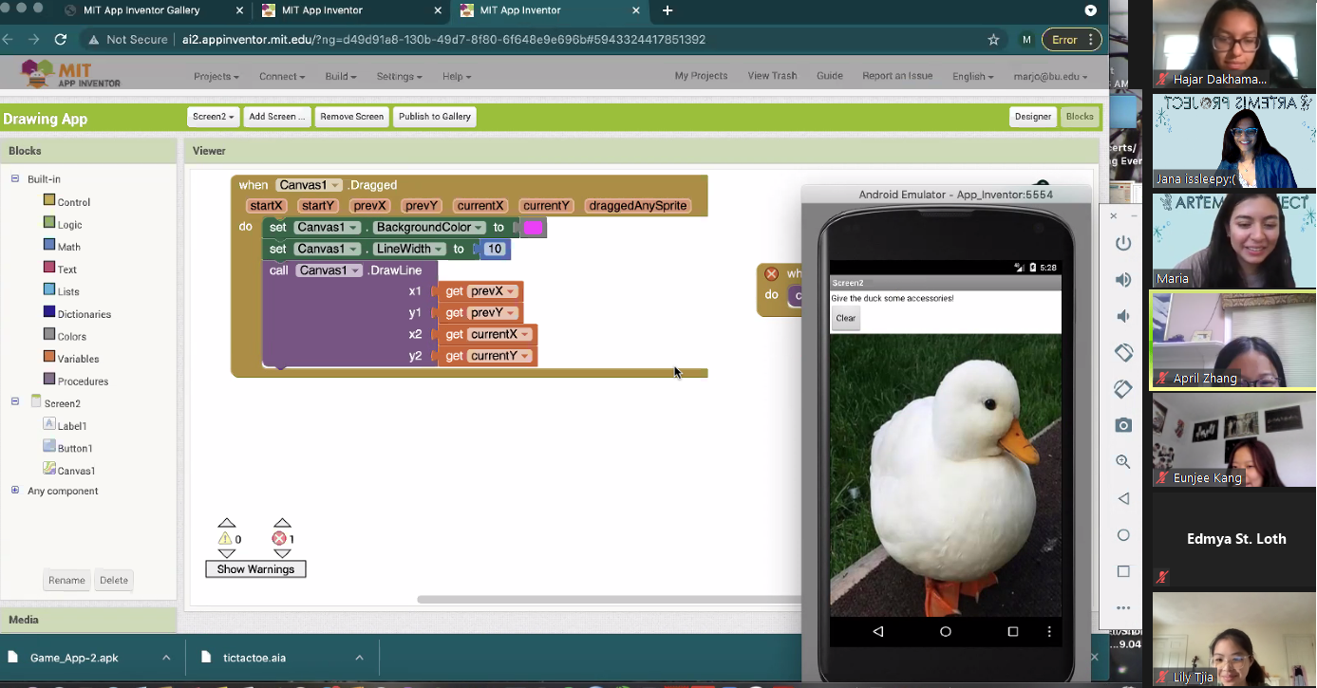Click the Add Screen button
The height and width of the screenshot is (688, 1317).
click(x=276, y=117)
